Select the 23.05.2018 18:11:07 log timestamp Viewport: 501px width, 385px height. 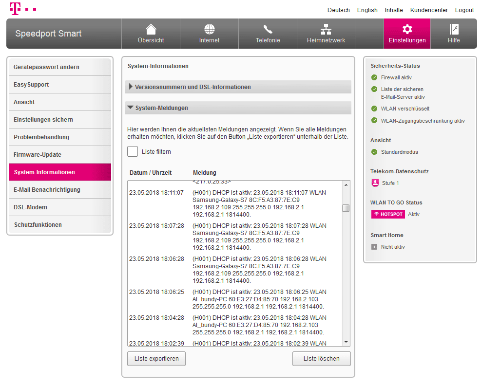click(156, 193)
